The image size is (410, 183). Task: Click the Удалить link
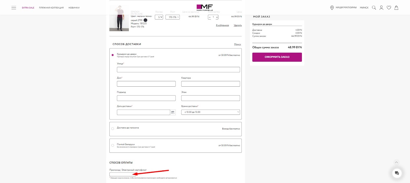238,25
